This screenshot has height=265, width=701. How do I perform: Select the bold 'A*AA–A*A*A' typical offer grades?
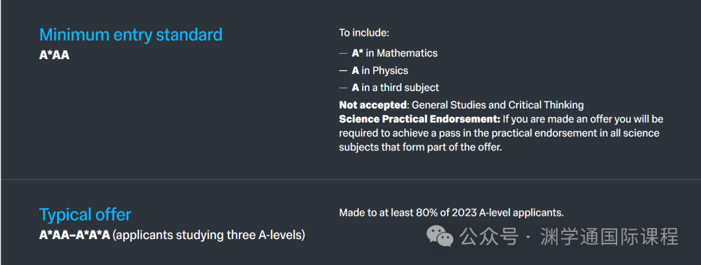(75, 235)
